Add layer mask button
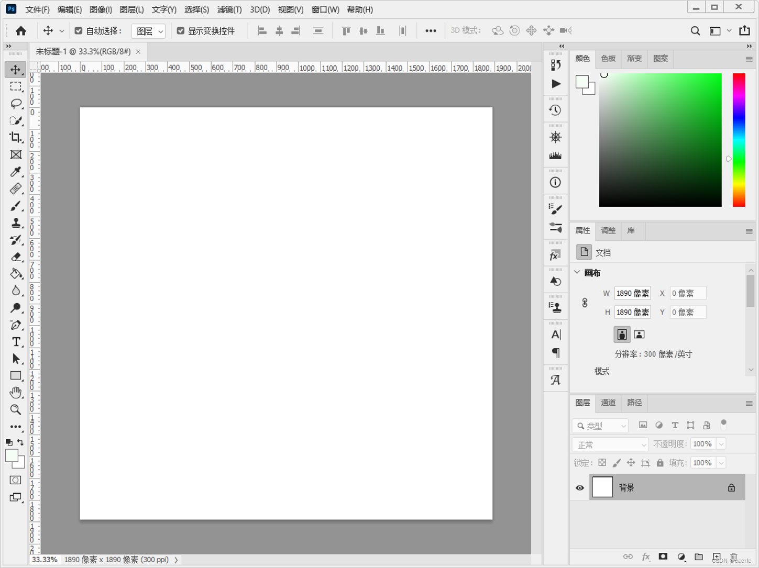The width and height of the screenshot is (759, 568). 663,556
